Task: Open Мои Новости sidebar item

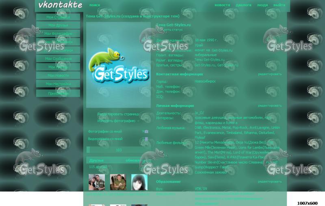Action: [x=58, y=75]
